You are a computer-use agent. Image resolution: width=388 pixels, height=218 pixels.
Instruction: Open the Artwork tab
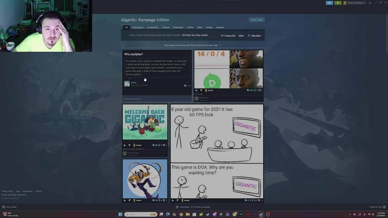pos(166,27)
